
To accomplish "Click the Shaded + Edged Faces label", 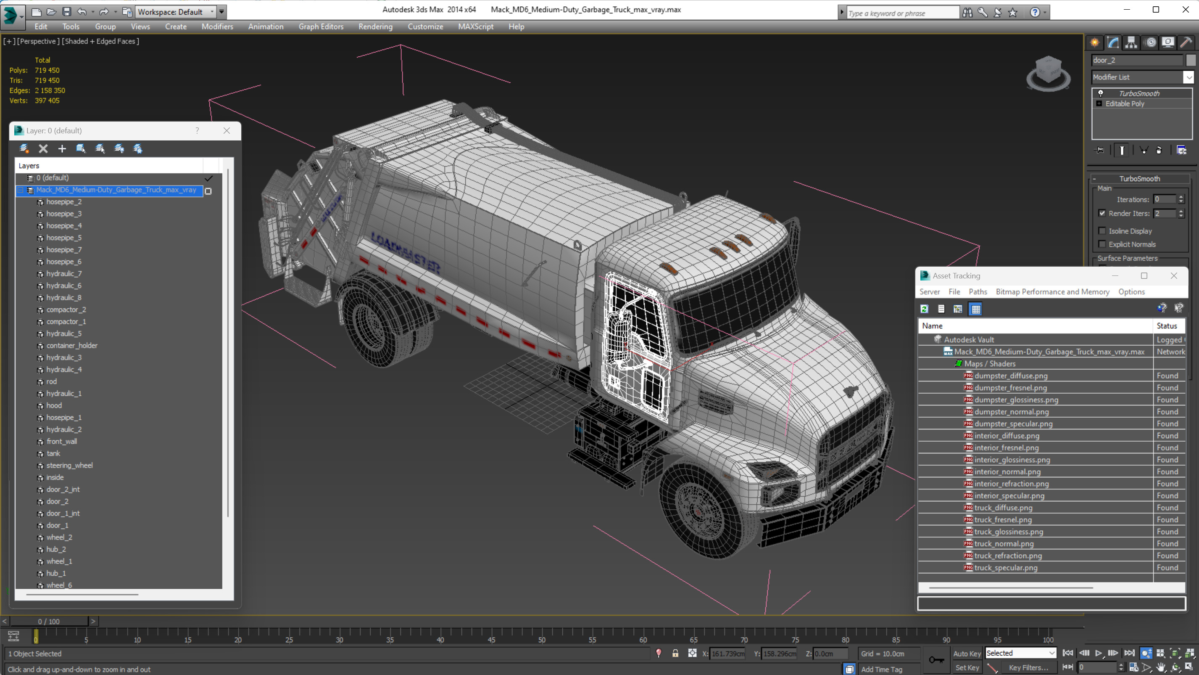I will [100, 41].
